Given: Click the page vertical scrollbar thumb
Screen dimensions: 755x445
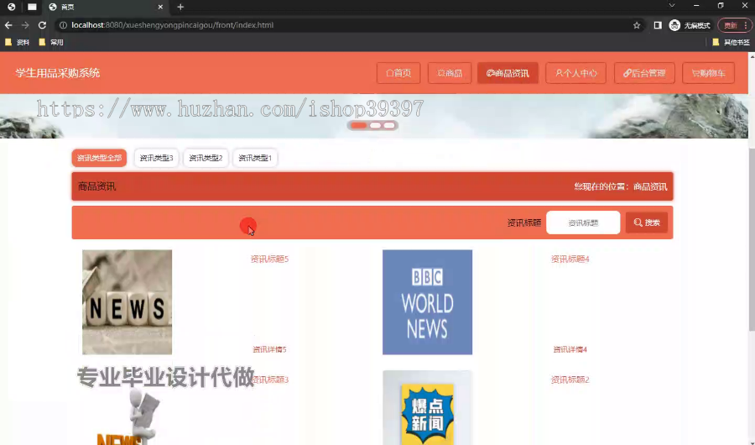Looking at the screenshot, I should pyautogui.click(x=752, y=239).
